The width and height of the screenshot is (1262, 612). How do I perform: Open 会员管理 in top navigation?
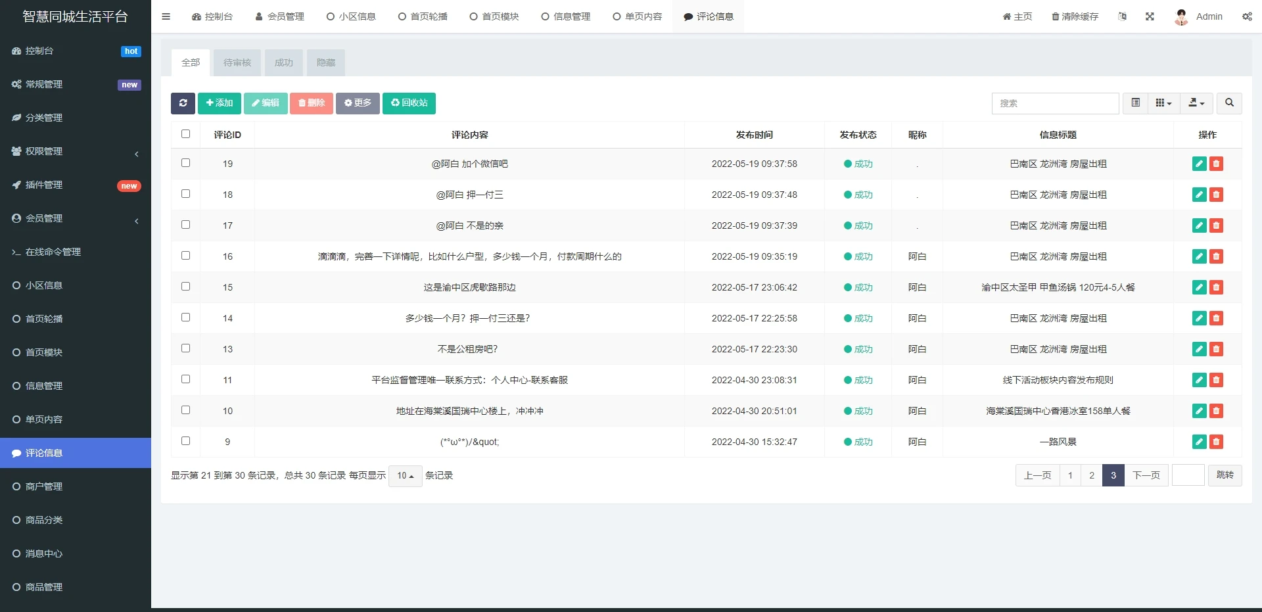pos(280,16)
